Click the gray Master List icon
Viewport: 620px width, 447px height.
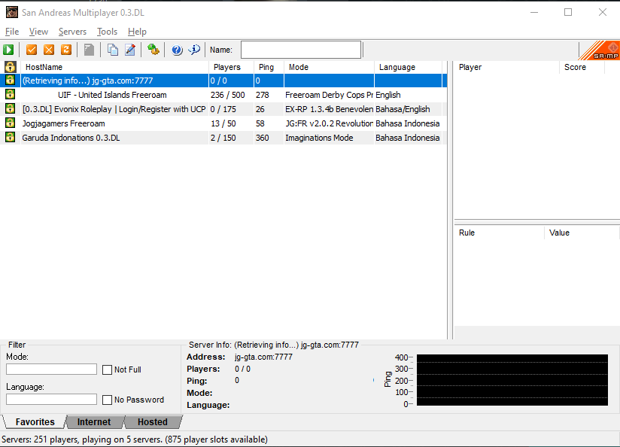(x=89, y=50)
